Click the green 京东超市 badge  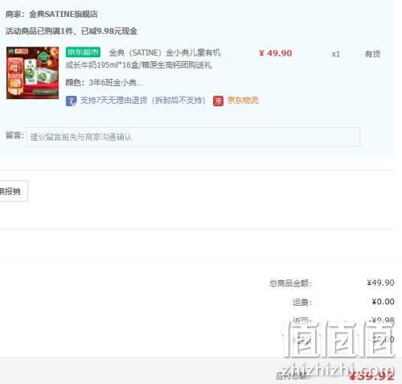(83, 52)
